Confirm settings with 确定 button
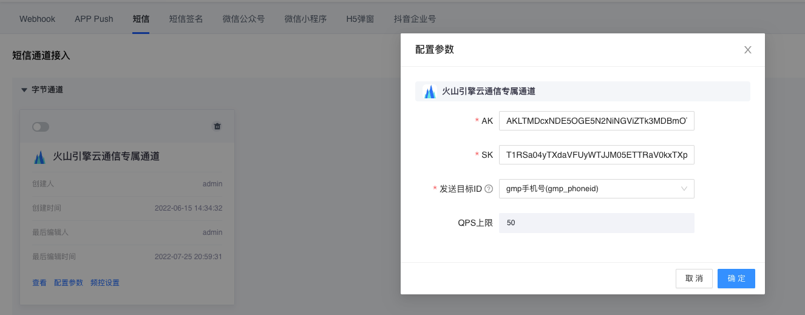 click(736, 279)
